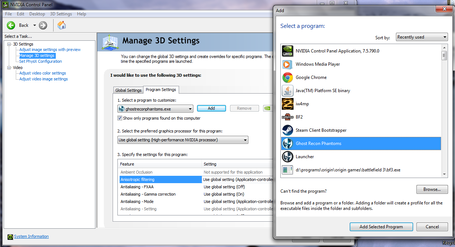Open the Home icon in toolbar

pyautogui.click(x=62, y=25)
